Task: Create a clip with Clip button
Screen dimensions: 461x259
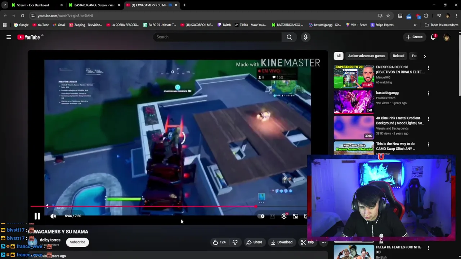Action: [307, 242]
